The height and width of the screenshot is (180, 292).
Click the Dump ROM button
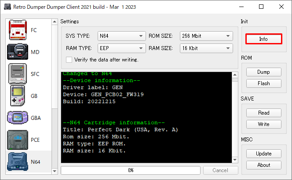(x=263, y=72)
